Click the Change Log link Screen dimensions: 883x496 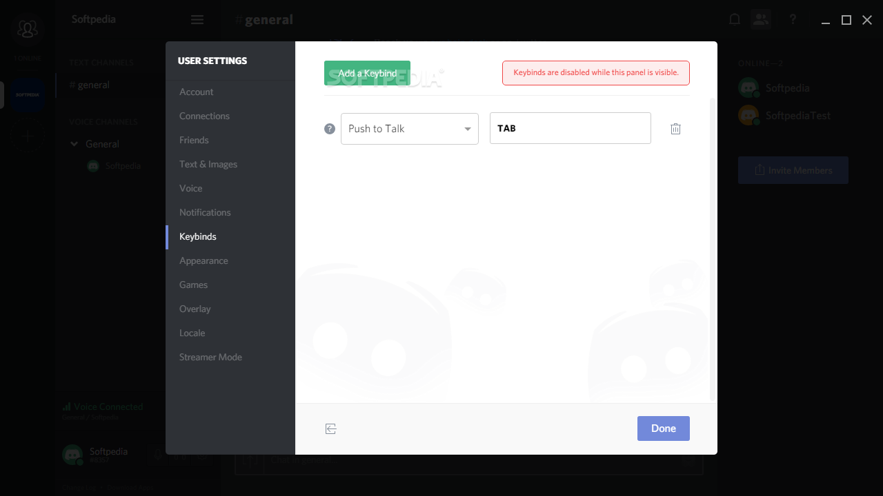tap(79, 487)
